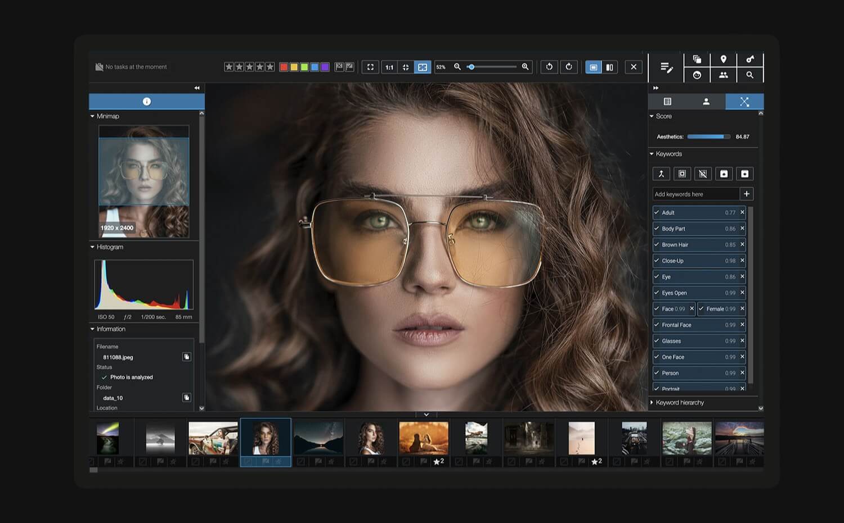Apply the green color label
Screen dimensions: 844x523
coord(304,67)
